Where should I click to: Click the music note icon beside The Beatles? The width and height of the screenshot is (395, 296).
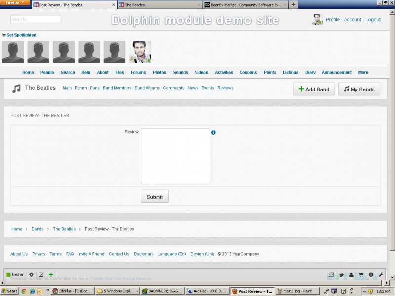(x=16, y=89)
